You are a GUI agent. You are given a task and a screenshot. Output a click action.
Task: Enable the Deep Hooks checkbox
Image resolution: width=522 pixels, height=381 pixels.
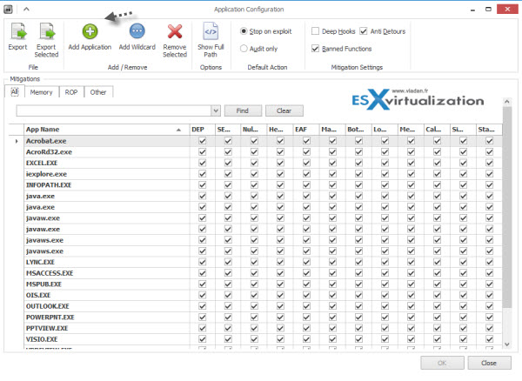pos(316,31)
